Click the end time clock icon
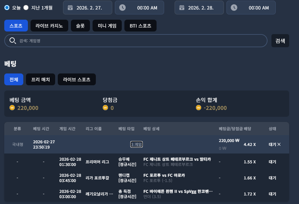Screen dimensions: 299x204 pyautogui.click(x=234, y=8)
